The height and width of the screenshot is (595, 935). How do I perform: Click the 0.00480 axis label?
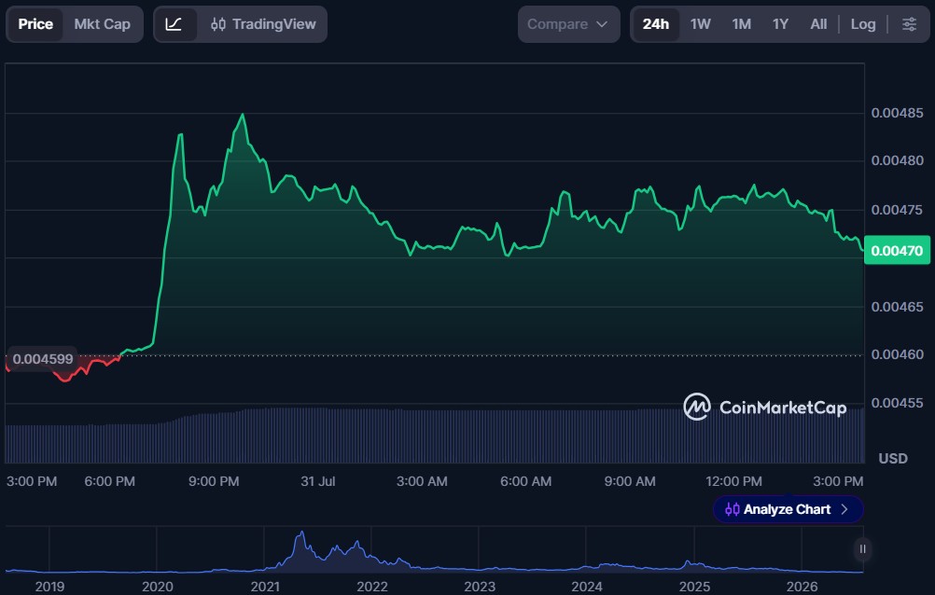click(897, 160)
